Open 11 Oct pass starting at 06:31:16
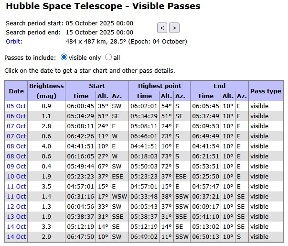The width and height of the screenshot is (288, 246). coord(16,196)
